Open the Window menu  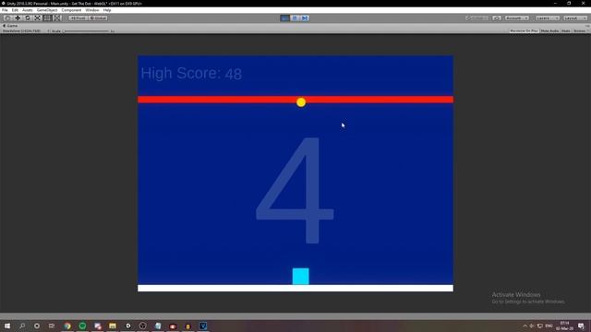tap(92, 10)
